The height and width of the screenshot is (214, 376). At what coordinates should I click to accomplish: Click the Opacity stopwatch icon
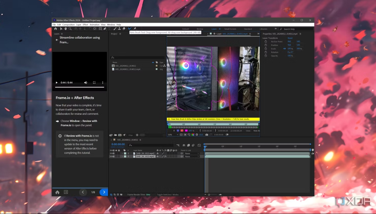point(266,56)
